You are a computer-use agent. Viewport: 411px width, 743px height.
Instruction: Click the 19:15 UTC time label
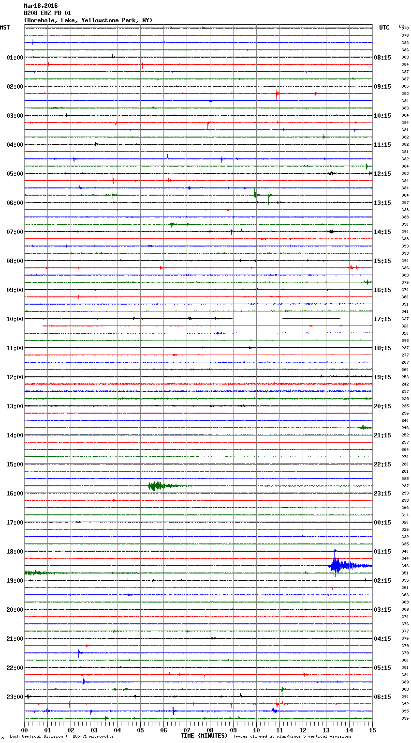382,377
